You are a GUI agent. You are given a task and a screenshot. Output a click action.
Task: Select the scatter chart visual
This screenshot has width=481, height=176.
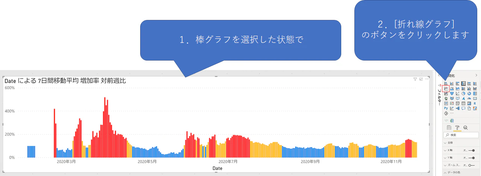457,93
